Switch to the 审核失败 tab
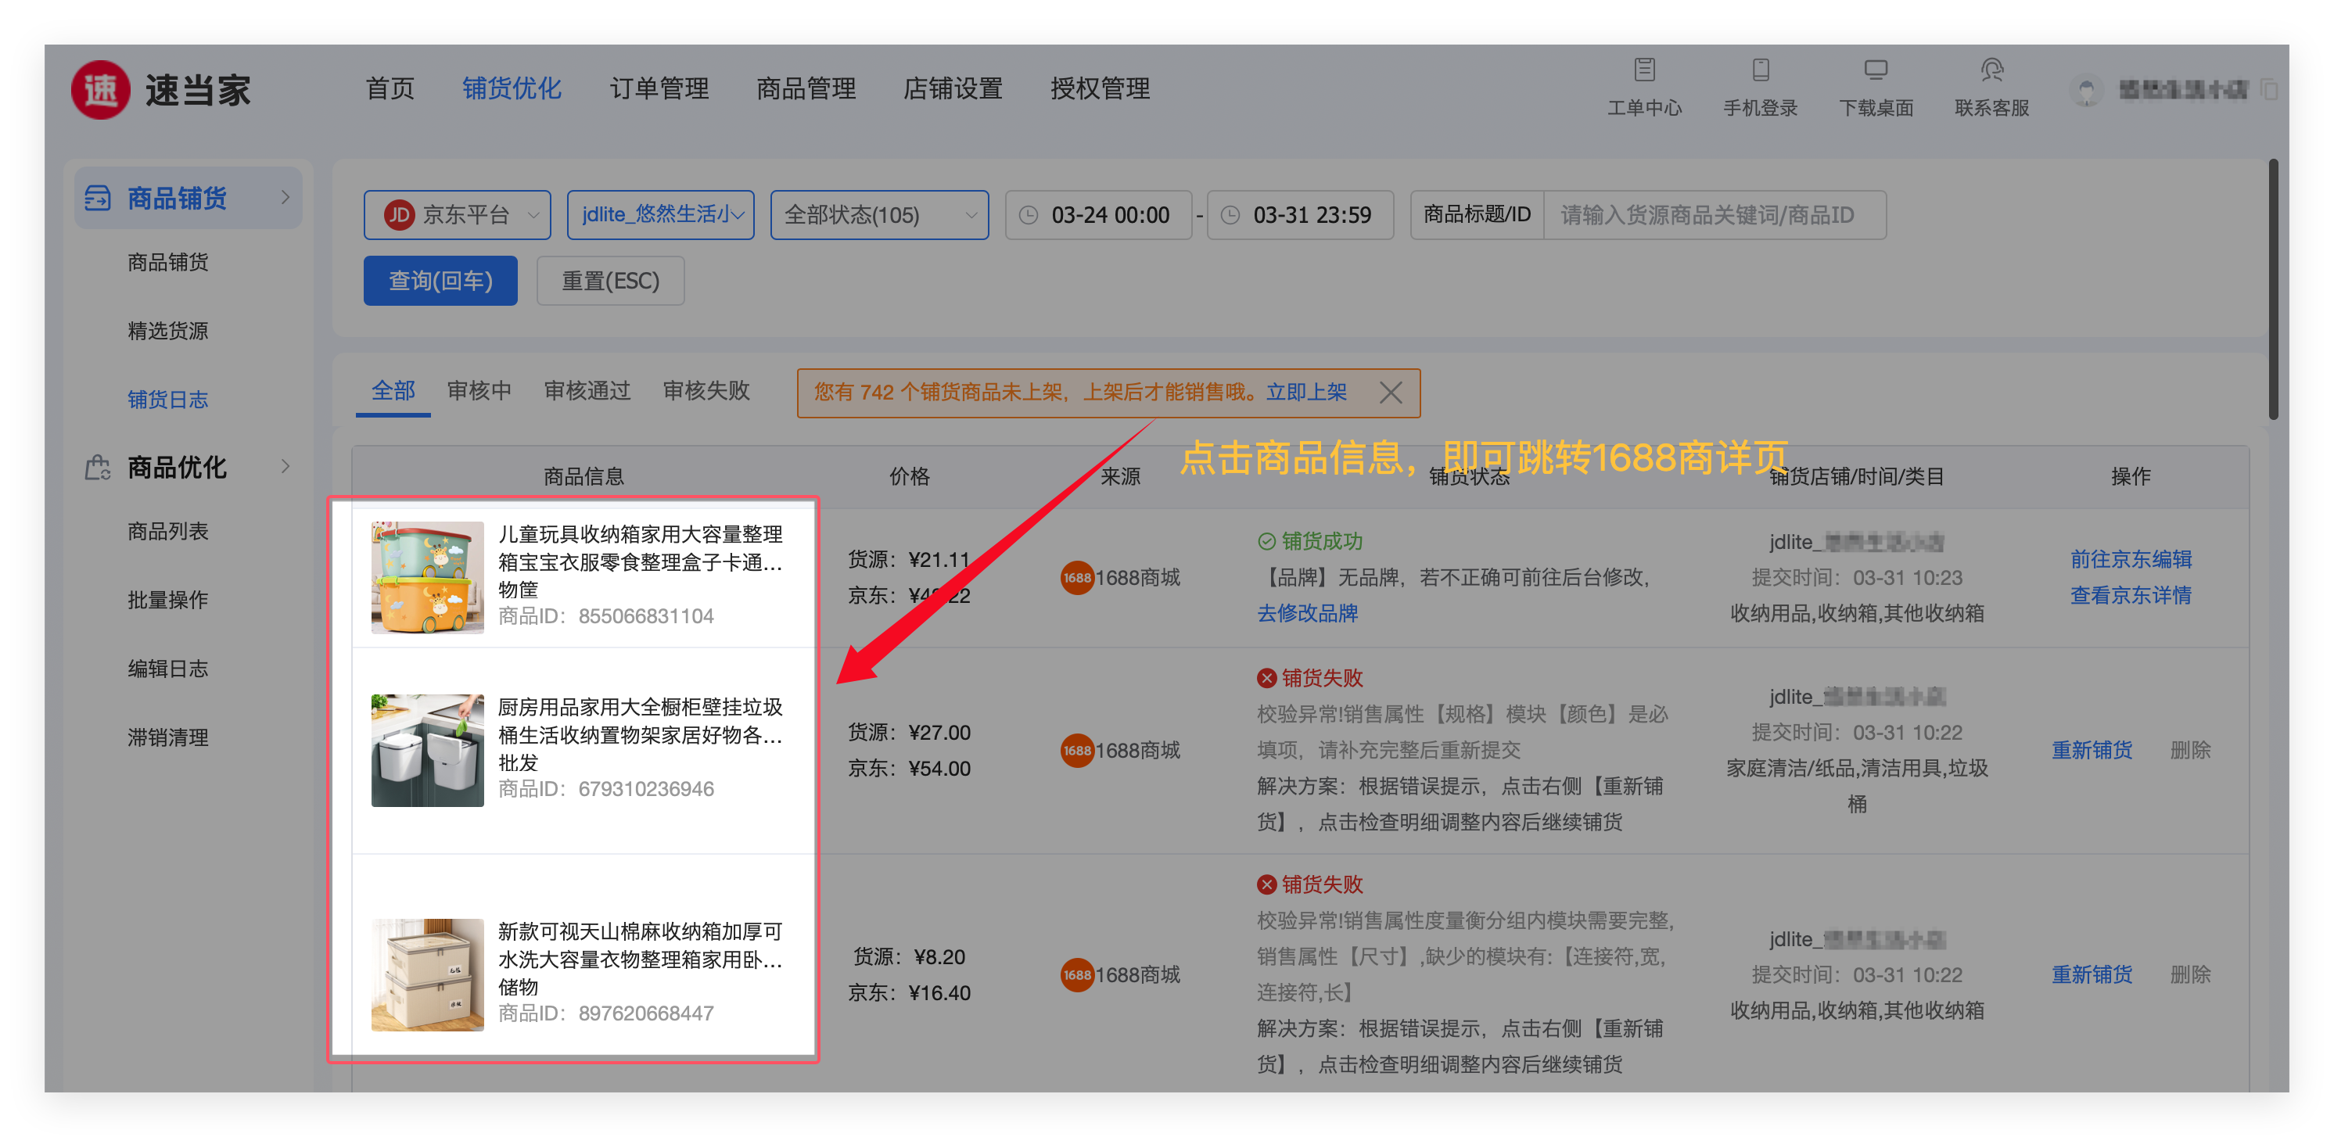Screen dimensions: 2334x1137 706,390
